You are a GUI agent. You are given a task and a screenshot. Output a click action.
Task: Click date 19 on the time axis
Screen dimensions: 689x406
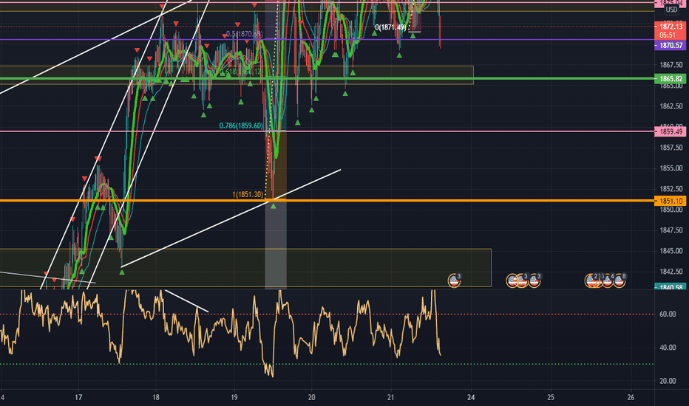(x=234, y=398)
